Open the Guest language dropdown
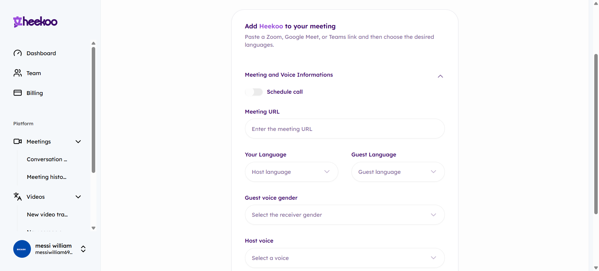The width and height of the screenshot is (599, 271). click(398, 172)
